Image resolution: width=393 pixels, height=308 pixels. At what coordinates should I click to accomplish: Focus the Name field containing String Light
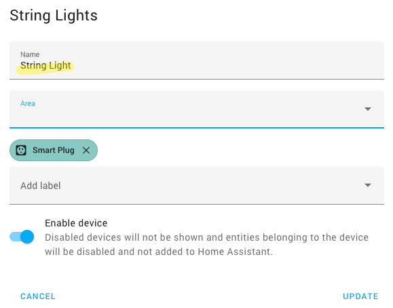(x=197, y=61)
